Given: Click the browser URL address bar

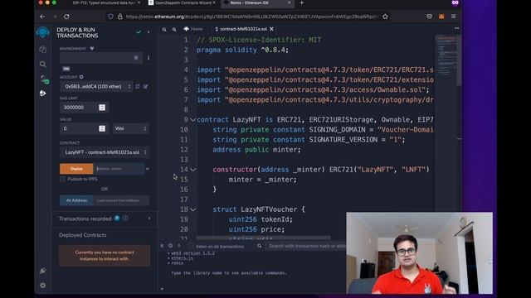Looking at the screenshot, I should [x=251, y=17].
